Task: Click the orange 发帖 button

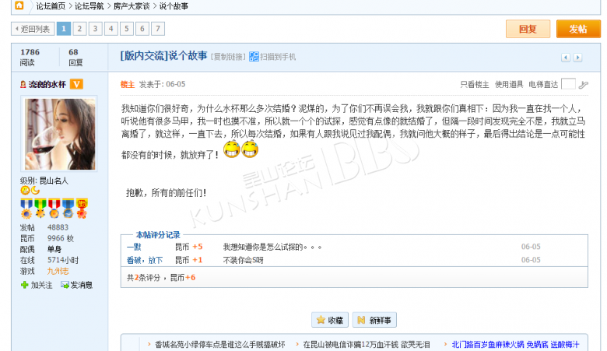Action: 578,29
